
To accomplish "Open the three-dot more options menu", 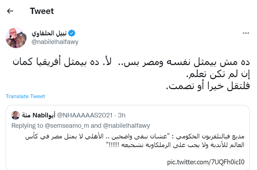I will tap(246, 33).
